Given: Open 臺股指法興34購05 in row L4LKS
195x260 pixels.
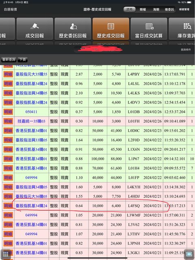Looking at the screenshot, I should 31,93.
